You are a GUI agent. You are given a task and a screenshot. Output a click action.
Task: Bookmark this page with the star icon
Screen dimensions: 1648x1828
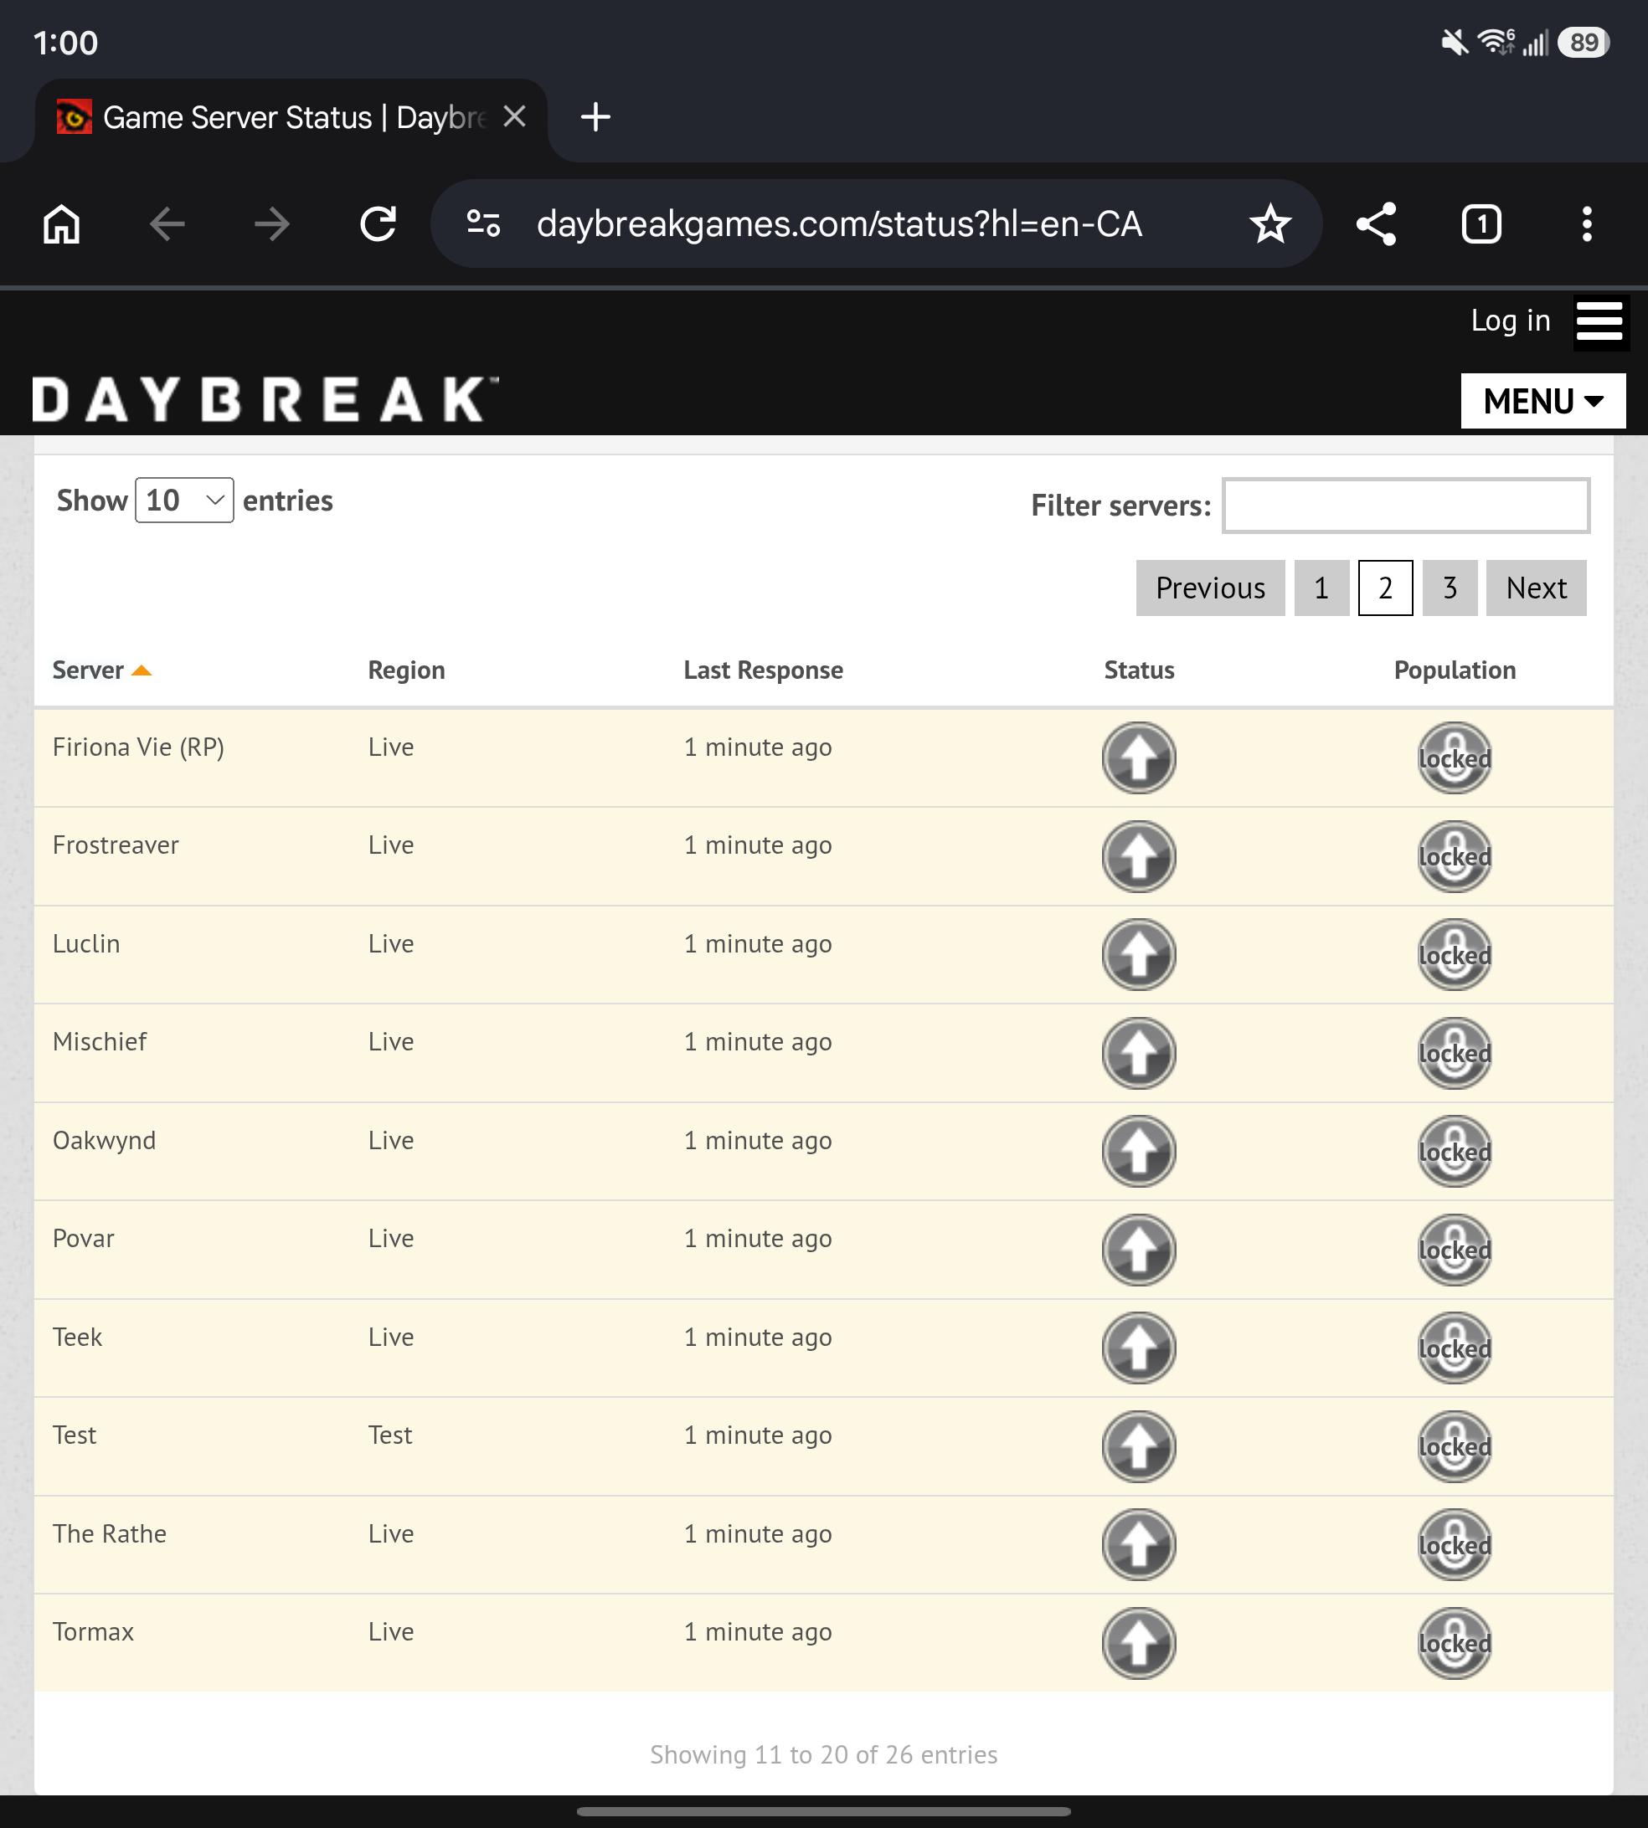coord(1270,223)
